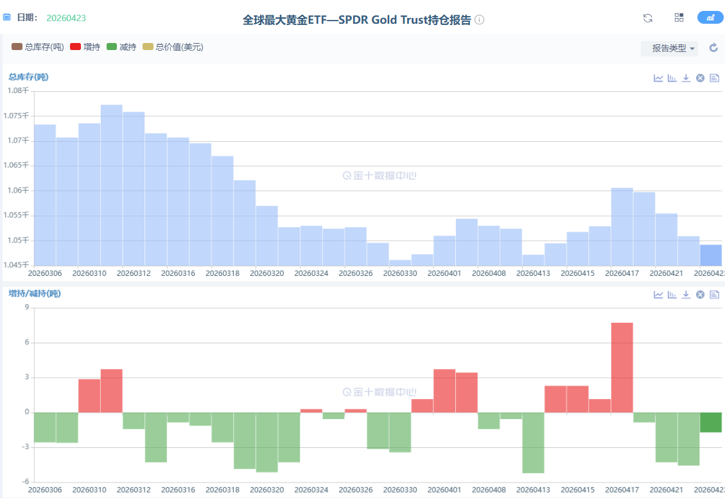Select the blue chart view pill button

coord(710,18)
